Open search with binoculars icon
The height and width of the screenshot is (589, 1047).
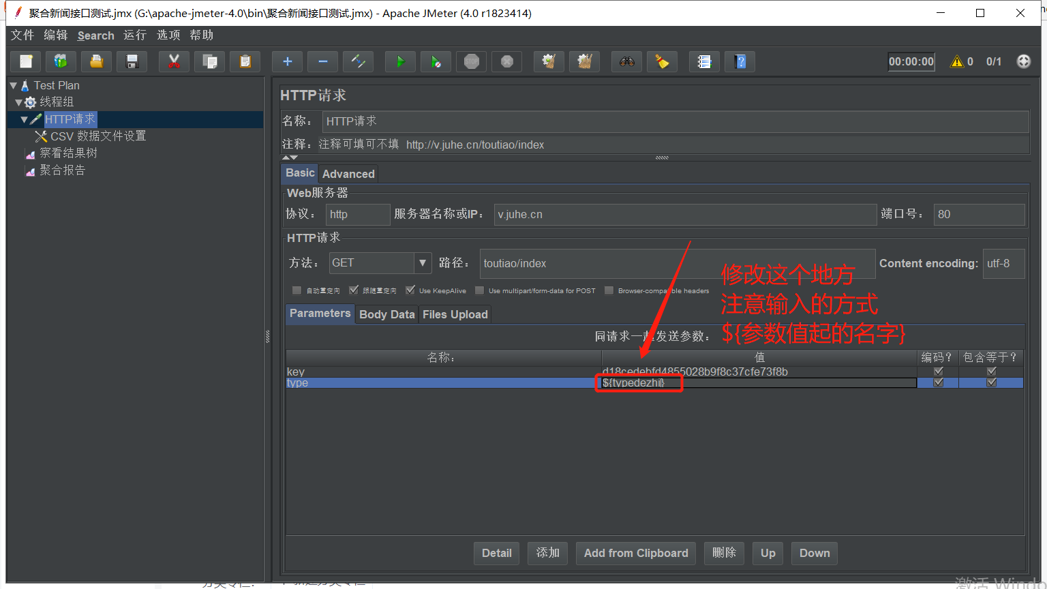(627, 61)
